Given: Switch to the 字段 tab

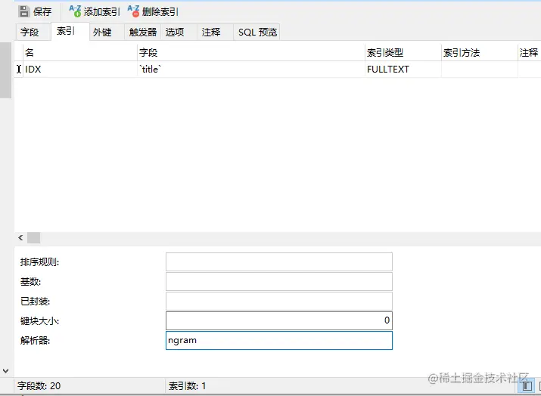Looking at the screenshot, I should [x=33, y=32].
